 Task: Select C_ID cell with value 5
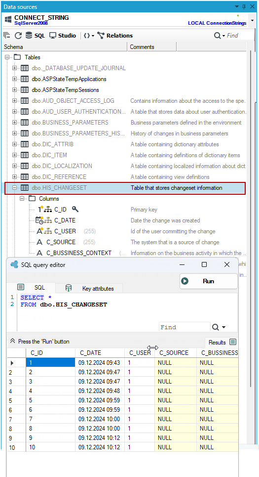pos(51,400)
